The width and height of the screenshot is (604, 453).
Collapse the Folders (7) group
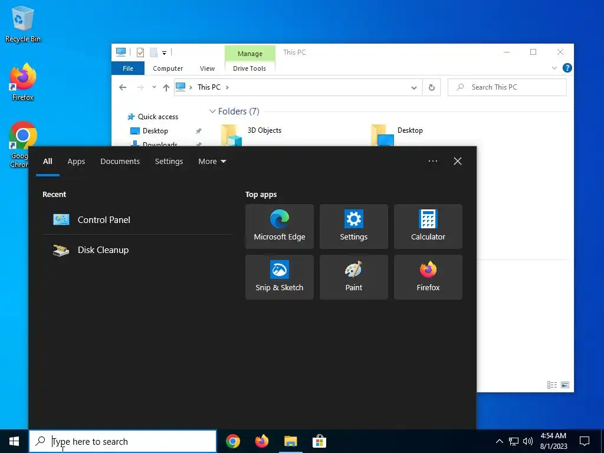[212, 111]
